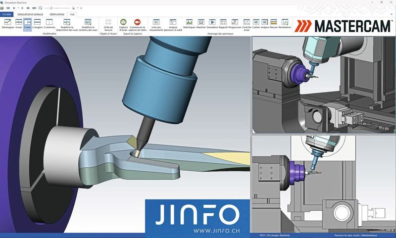This screenshot has width=396, height=238.
Task: Toggle loop playback mode
Action: [x=40, y=8]
